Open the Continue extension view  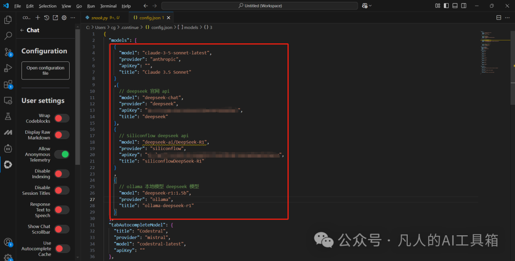tap(8, 165)
